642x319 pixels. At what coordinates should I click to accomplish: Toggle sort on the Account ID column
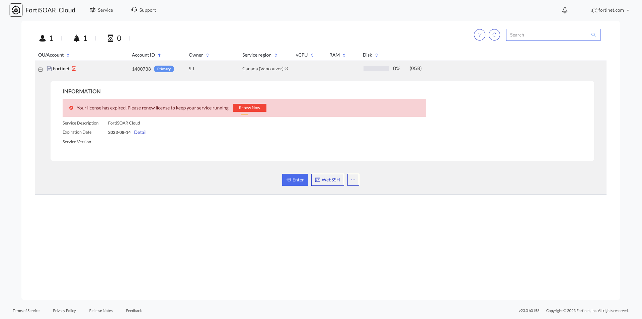159,55
